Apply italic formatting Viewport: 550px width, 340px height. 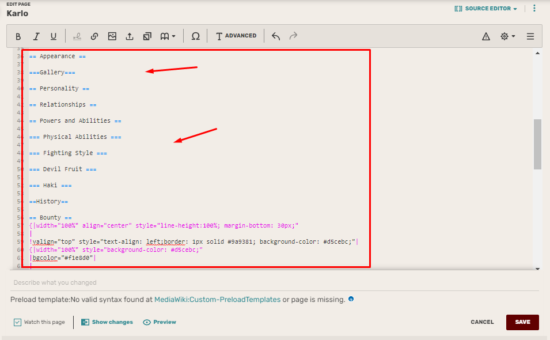coord(36,36)
